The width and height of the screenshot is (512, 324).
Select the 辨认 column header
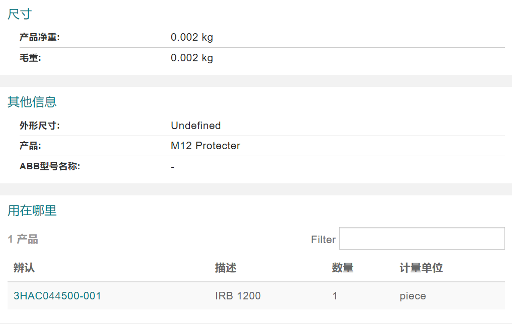coord(24,268)
